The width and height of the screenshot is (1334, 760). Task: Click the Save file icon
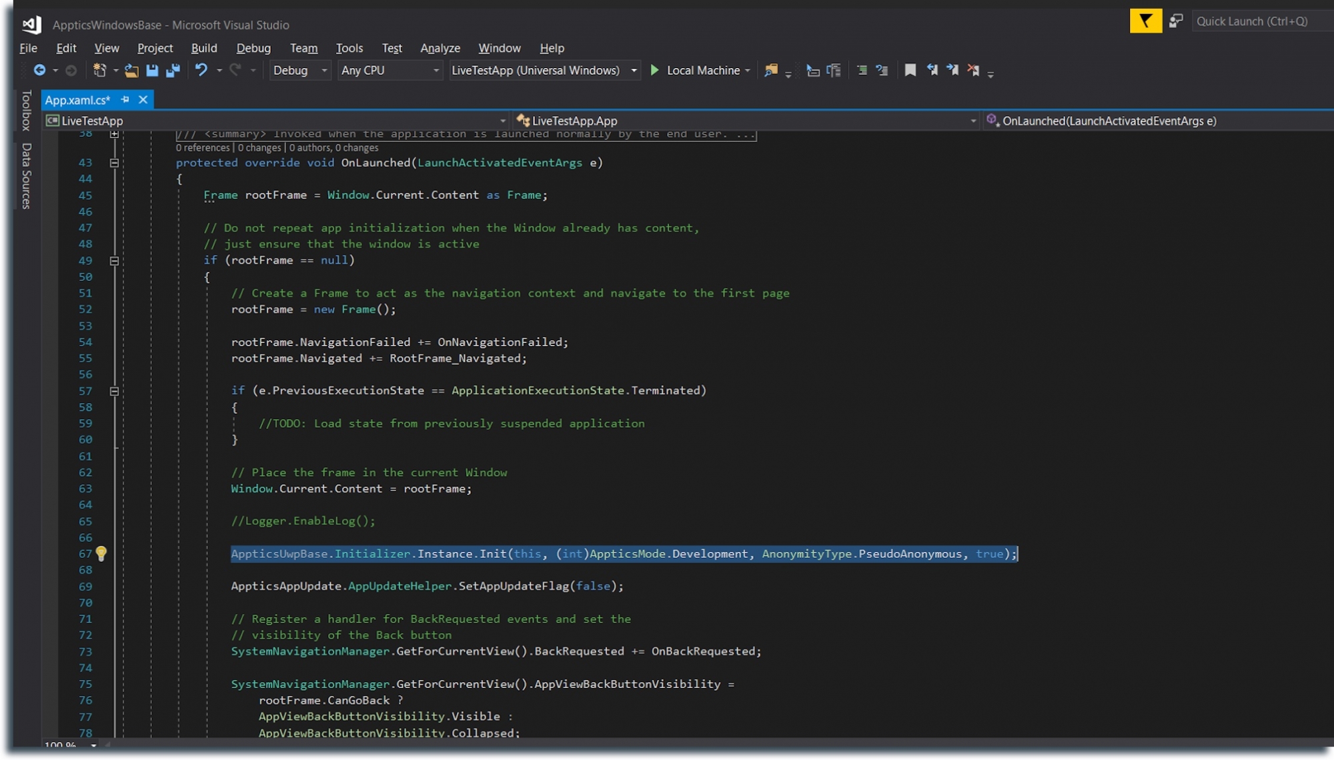[x=152, y=71]
